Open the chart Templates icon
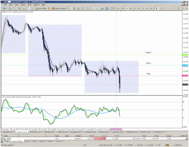 112,8
